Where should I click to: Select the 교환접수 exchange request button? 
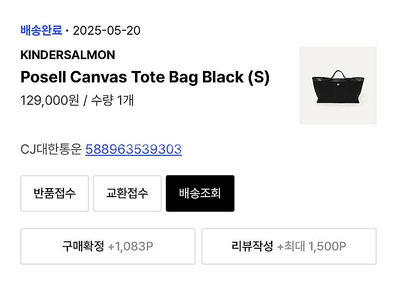point(127,193)
